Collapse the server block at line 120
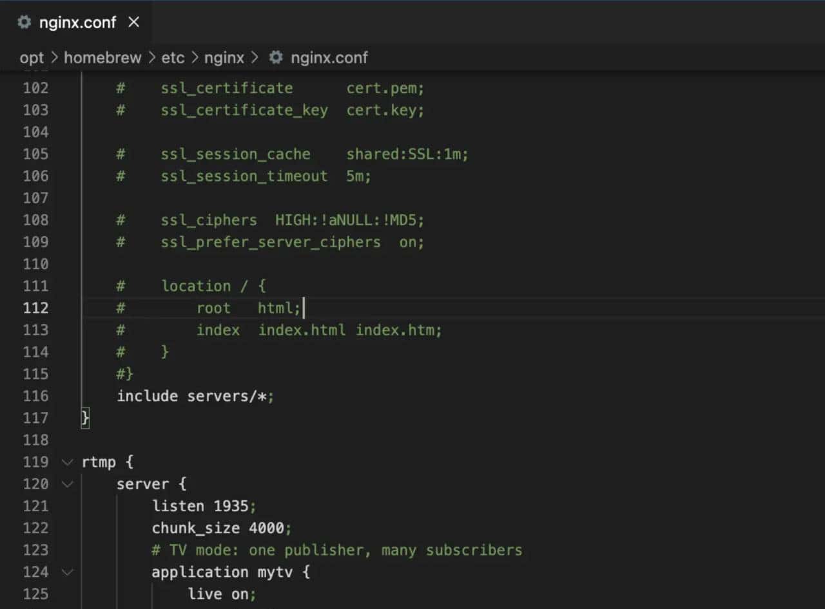This screenshot has height=609, width=825. point(67,484)
